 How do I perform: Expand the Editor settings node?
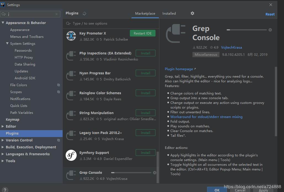click(3, 126)
